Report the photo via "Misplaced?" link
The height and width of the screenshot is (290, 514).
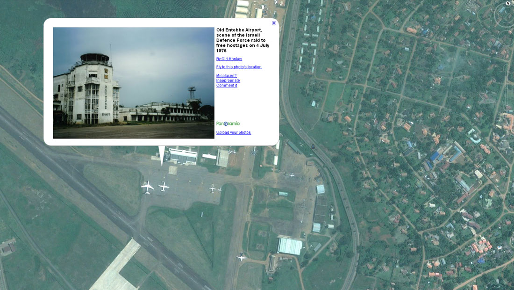point(227,75)
